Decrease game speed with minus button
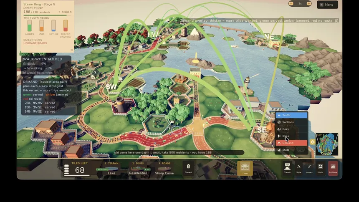 click(291, 4)
